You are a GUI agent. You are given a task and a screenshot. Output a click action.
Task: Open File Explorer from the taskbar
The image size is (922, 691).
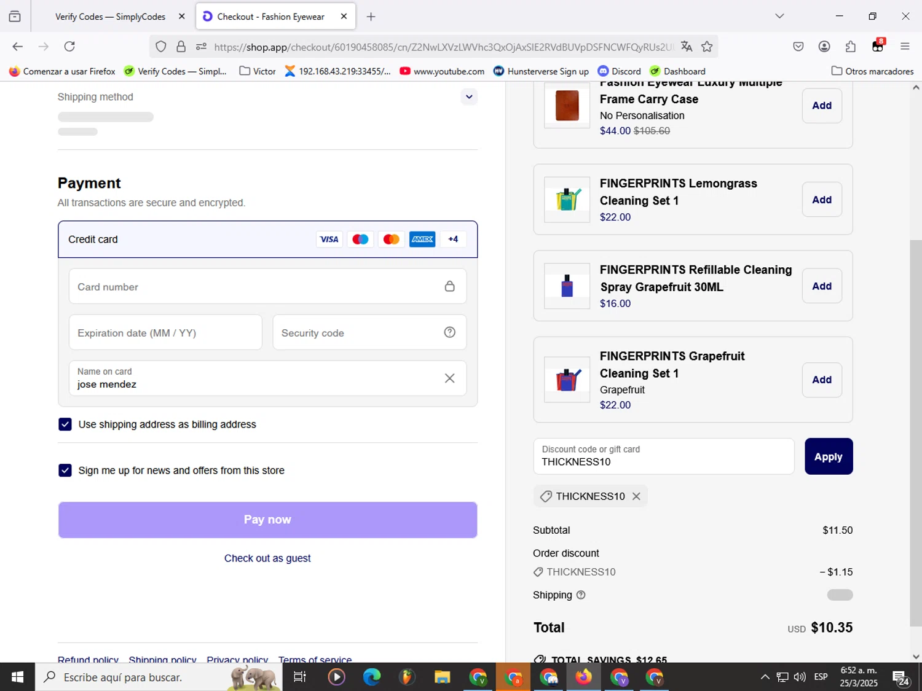[442, 677]
